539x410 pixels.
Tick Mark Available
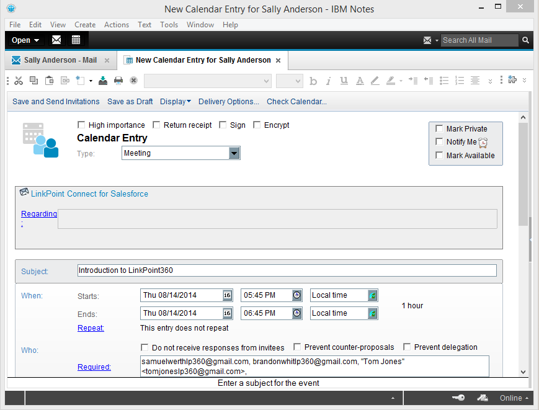[439, 155]
